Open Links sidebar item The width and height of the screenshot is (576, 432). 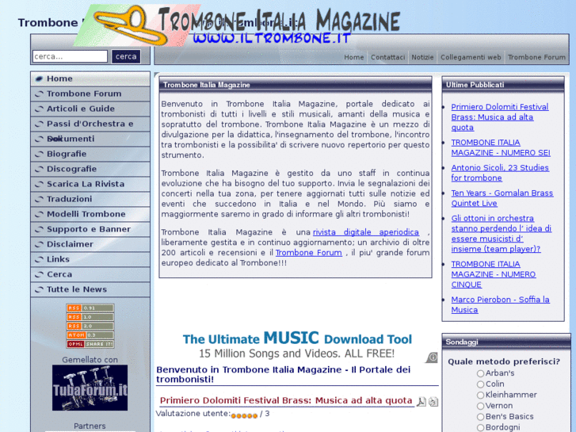pyautogui.click(x=90, y=259)
